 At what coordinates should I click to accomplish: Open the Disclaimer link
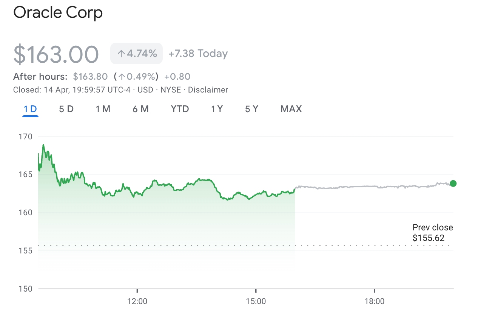pos(208,90)
